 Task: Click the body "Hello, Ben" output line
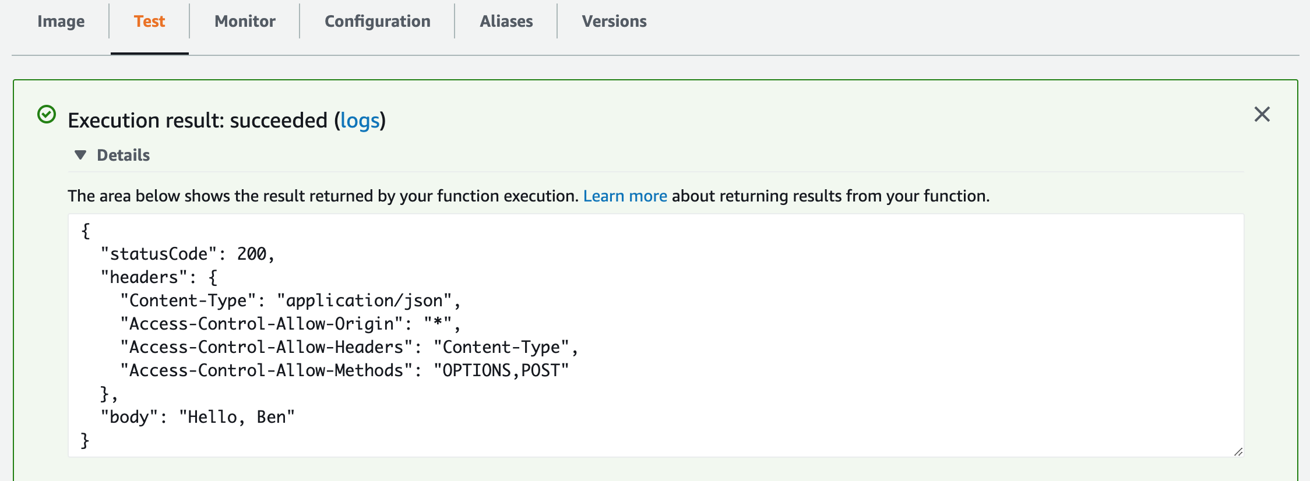[198, 417]
